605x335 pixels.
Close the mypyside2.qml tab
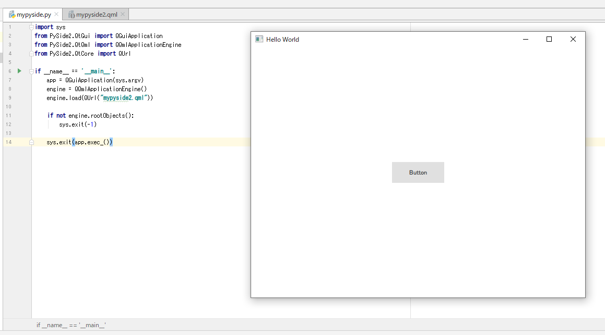tap(123, 14)
